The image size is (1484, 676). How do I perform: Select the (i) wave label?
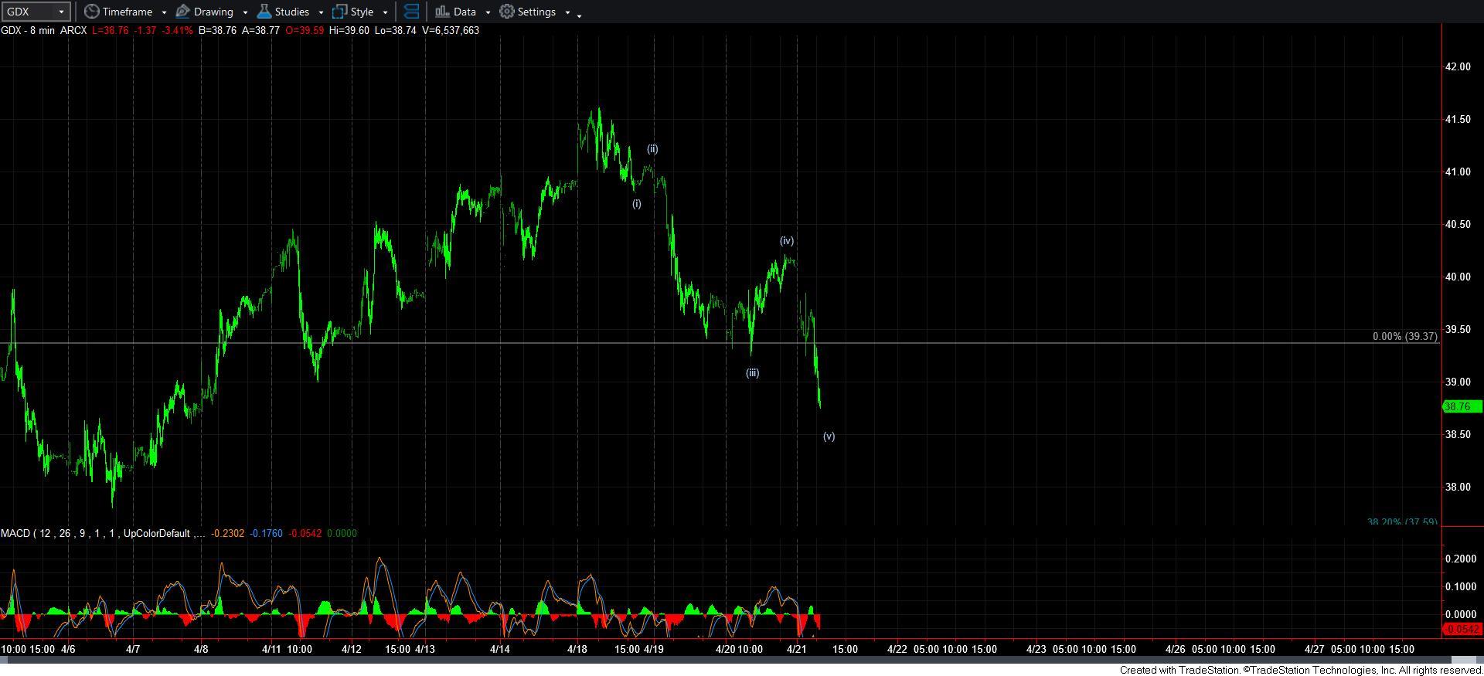(x=636, y=204)
